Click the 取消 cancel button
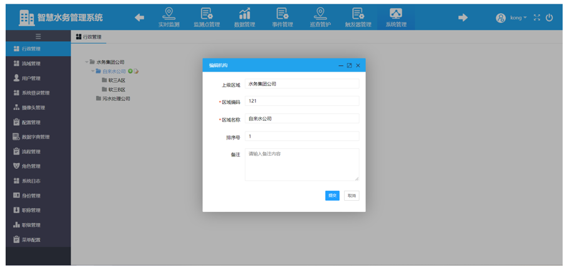 tap(352, 196)
